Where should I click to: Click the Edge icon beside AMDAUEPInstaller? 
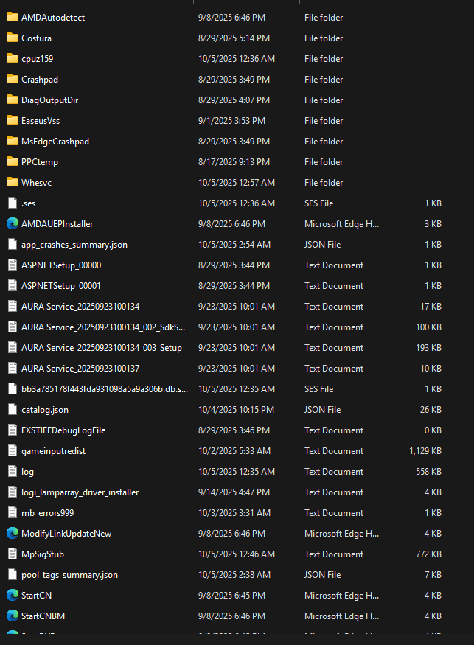[13, 223]
